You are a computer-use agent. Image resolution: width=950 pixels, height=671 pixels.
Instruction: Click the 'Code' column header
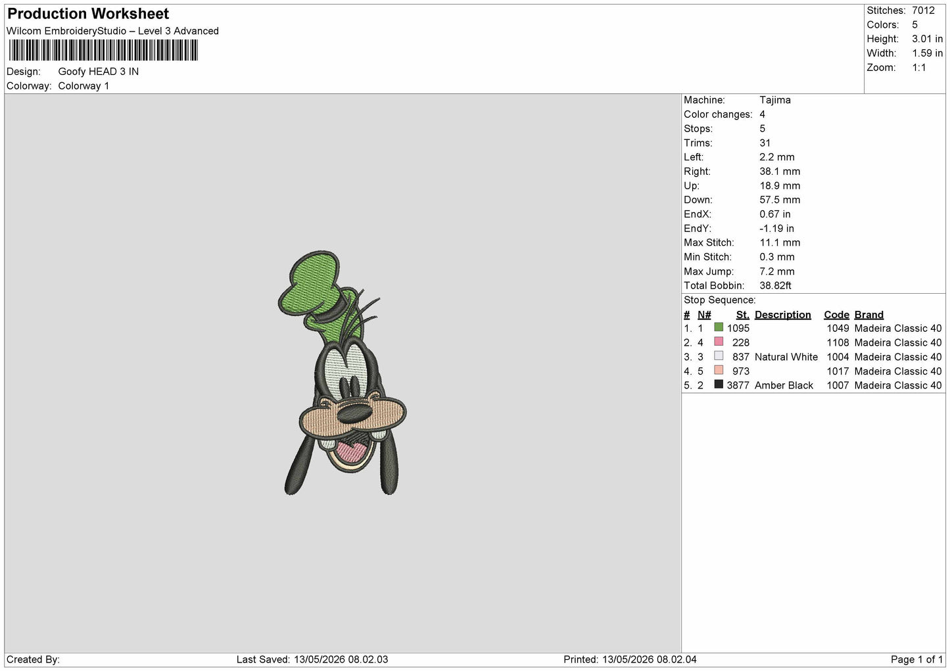pyautogui.click(x=836, y=315)
